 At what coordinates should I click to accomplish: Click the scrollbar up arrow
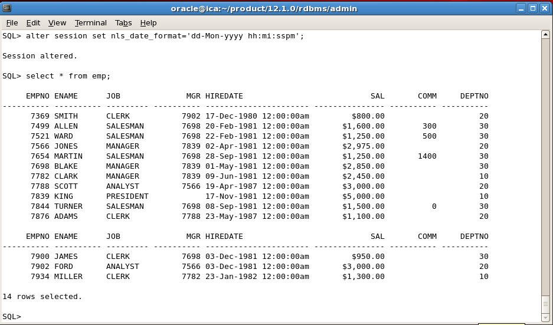pyautogui.click(x=545, y=35)
